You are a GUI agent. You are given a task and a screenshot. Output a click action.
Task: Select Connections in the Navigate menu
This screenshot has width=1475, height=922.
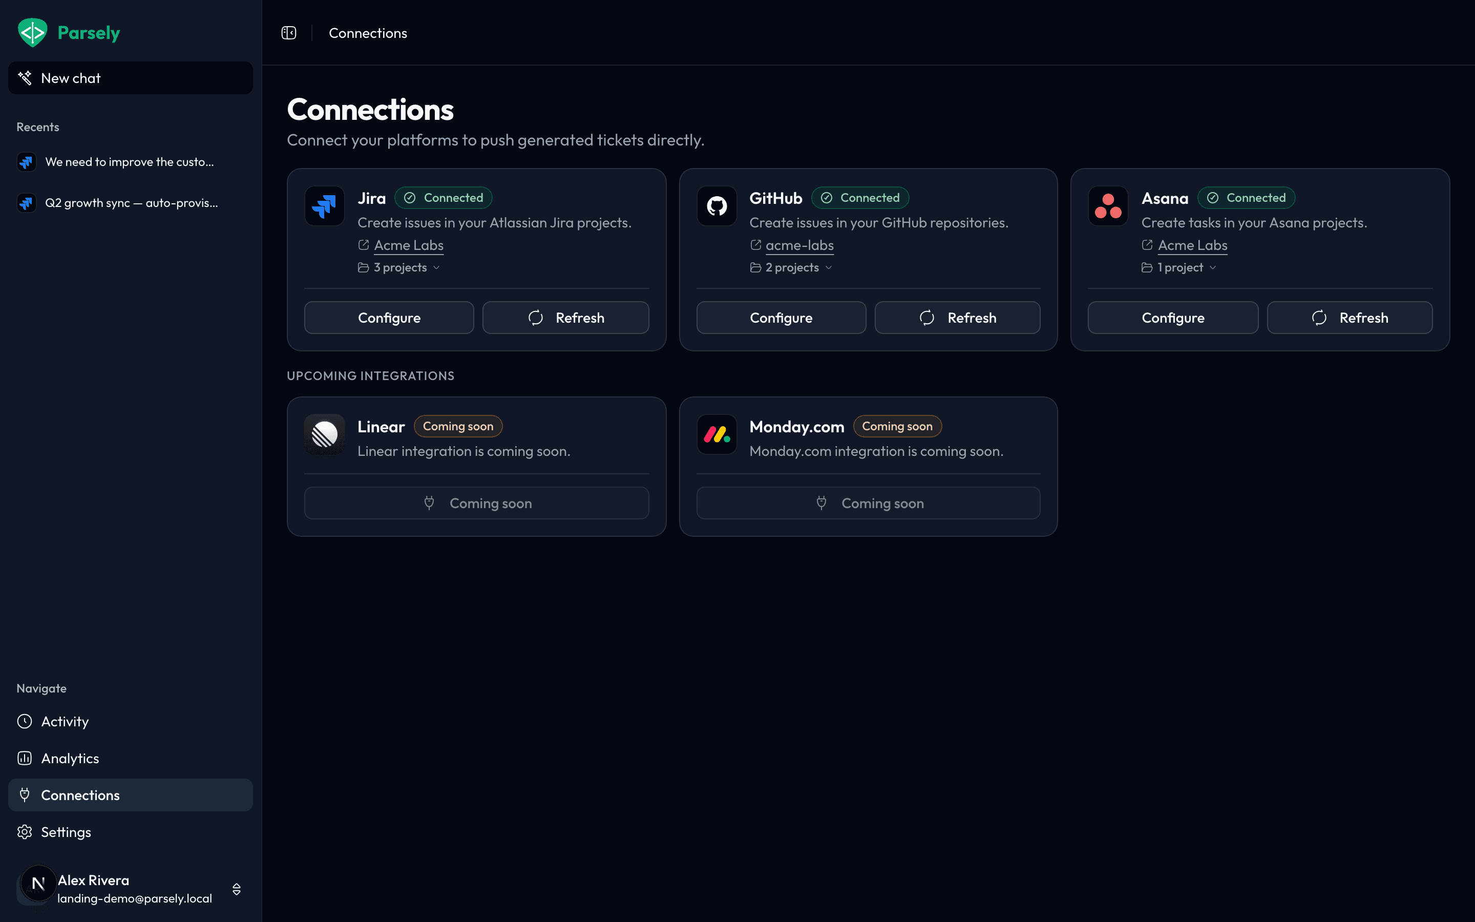click(131, 794)
